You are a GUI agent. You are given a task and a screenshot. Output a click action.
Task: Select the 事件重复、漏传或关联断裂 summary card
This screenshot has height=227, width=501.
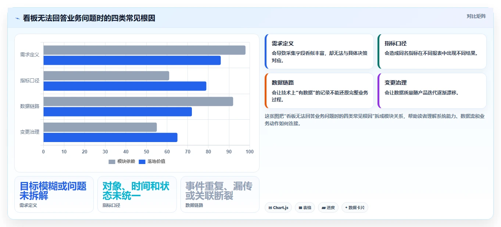[x=220, y=194]
